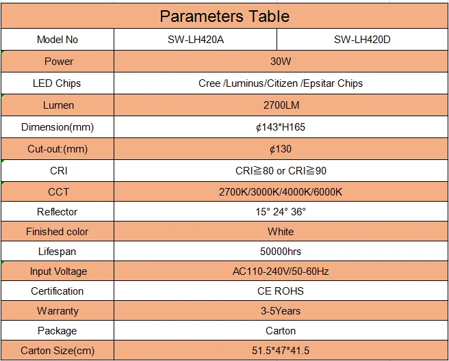Click the Cree /Luminus/Citizen/Epistar Chips cell
This screenshot has width=449, height=361.
[x=281, y=83]
